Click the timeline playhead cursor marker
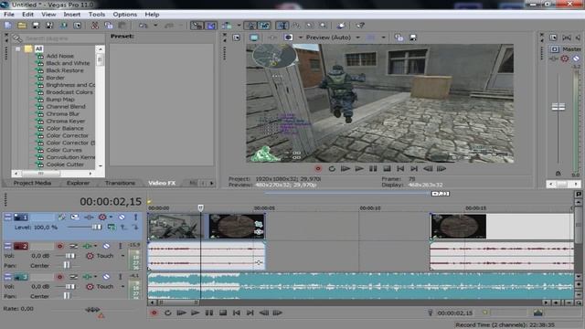The width and height of the screenshot is (585, 329). 200,207
